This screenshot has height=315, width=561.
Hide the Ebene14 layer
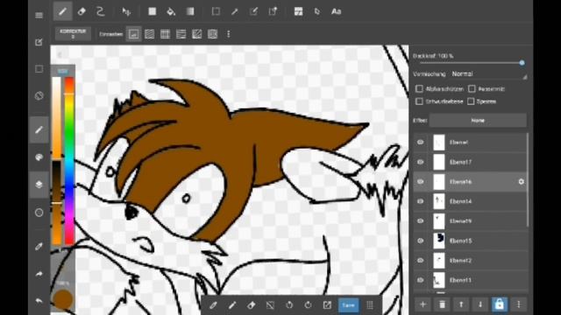(x=421, y=201)
